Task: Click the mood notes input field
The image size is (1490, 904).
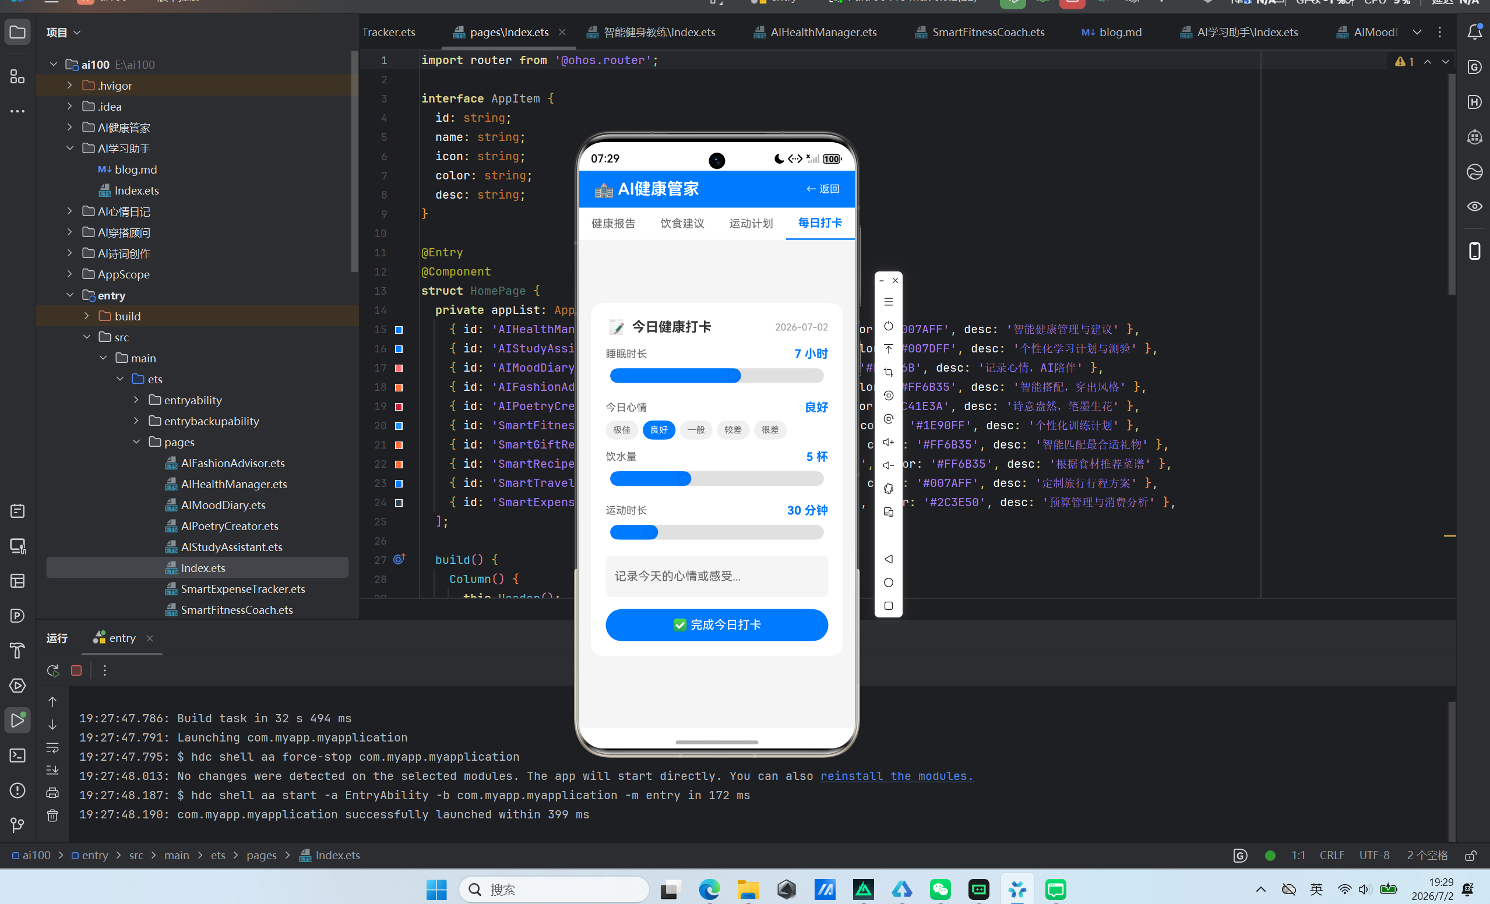Action: [717, 577]
